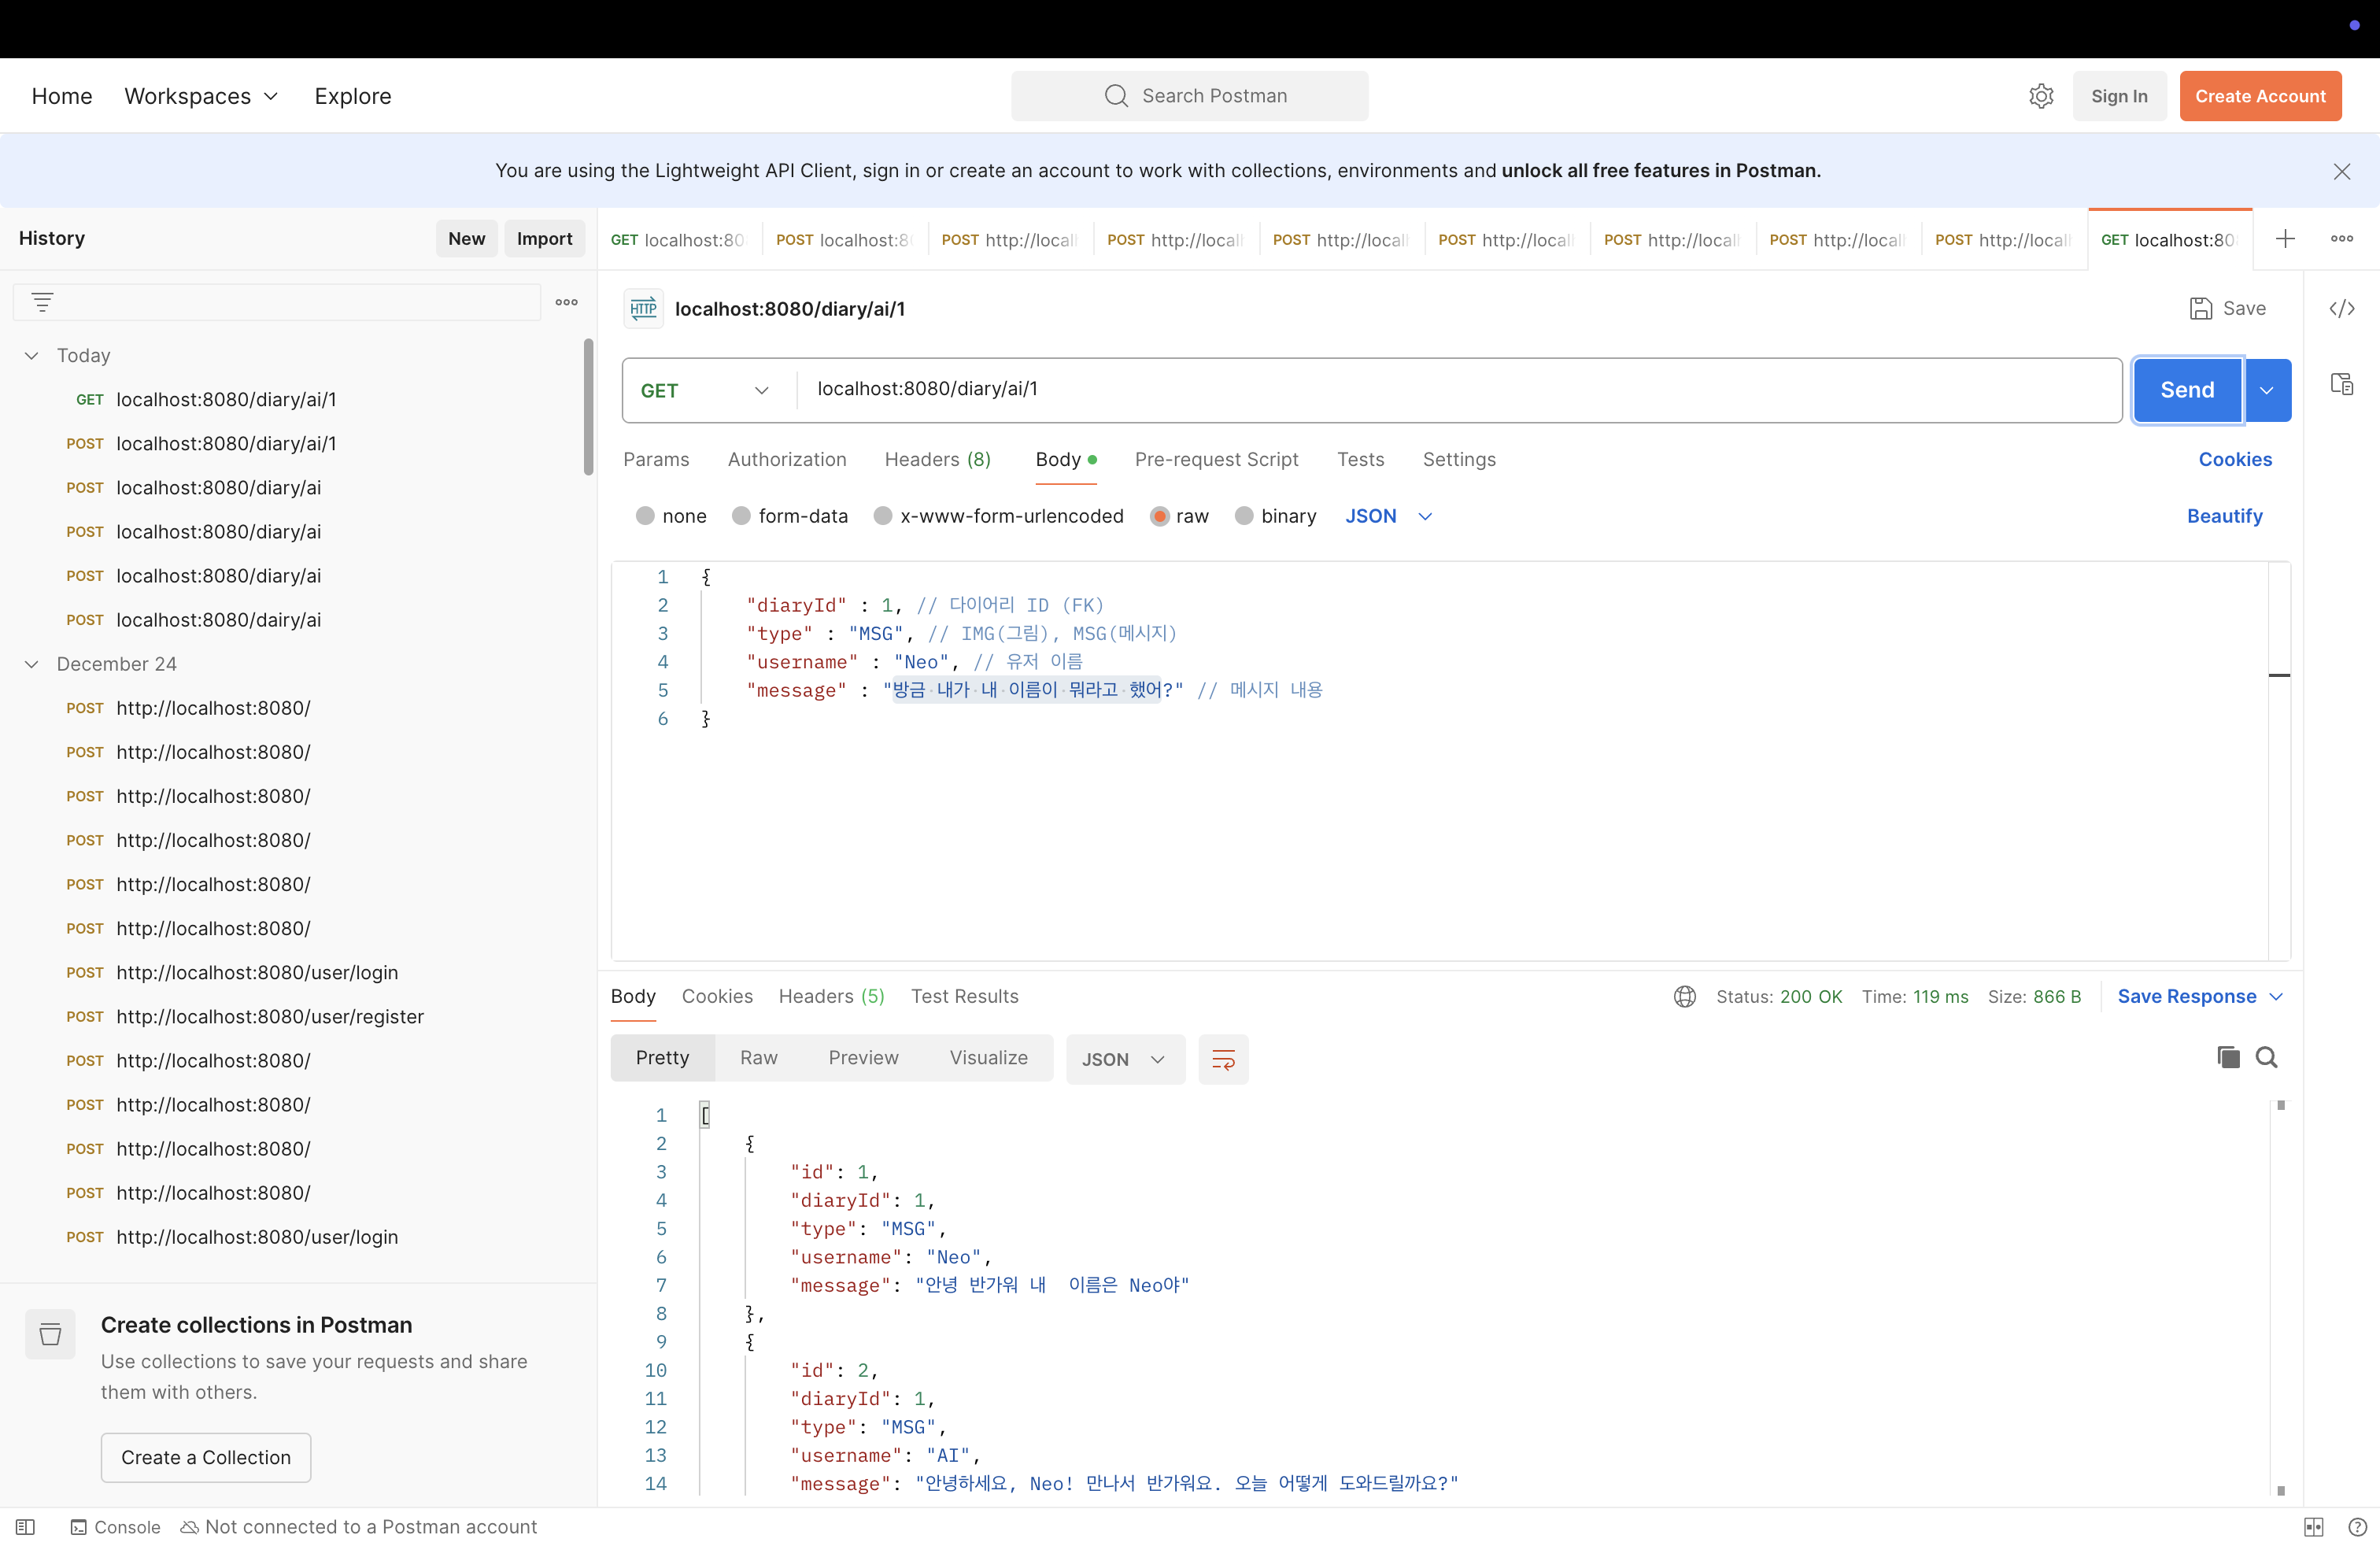
Task: Switch to the Authorization tab
Action: click(787, 459)
